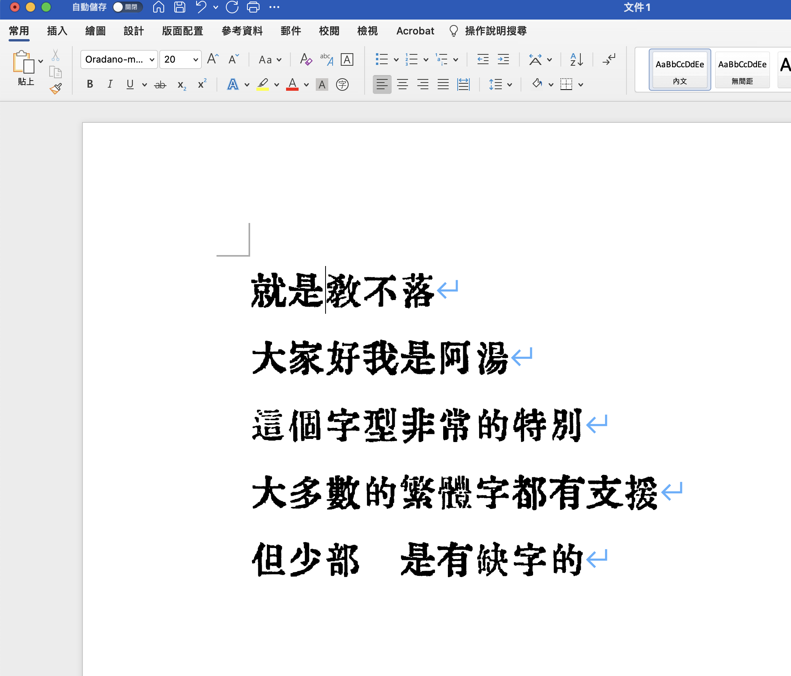Switch to the 插入 tab
Viewport: 791px width, 676px height.
pos(57,31)
